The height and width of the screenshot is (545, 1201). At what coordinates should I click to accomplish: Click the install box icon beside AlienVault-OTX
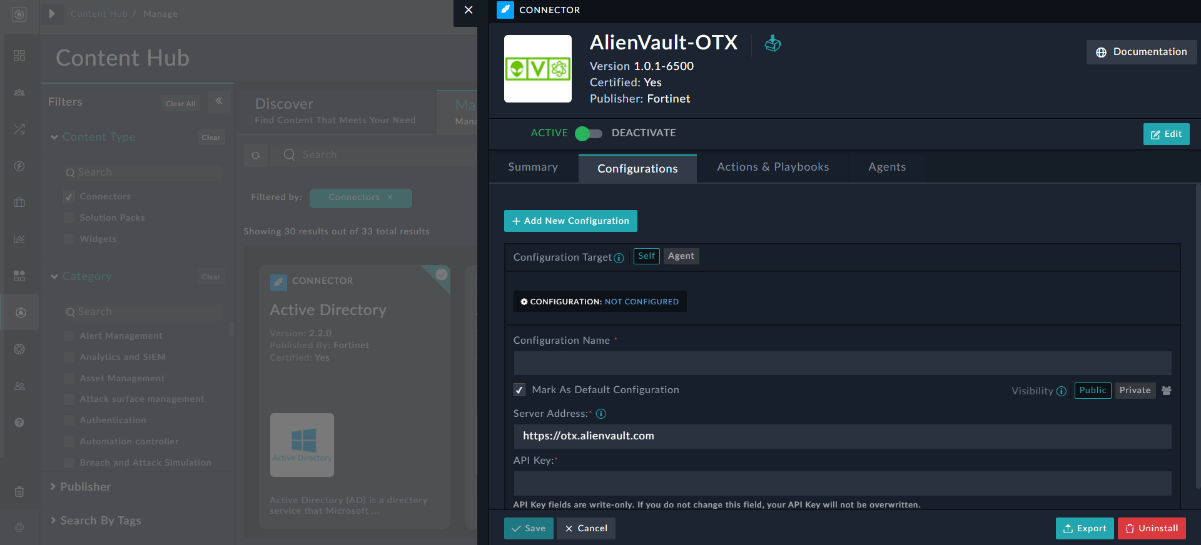point(773,43)
